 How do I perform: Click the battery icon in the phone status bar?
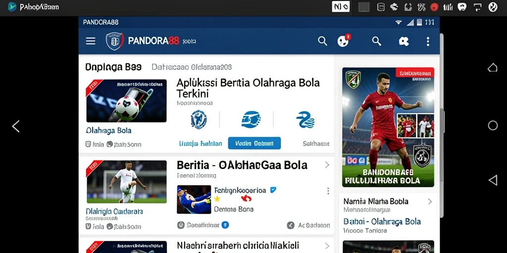click(419, 22)
